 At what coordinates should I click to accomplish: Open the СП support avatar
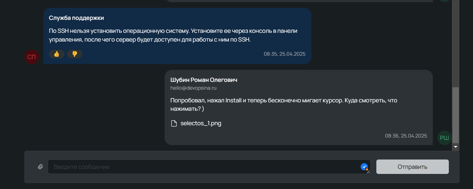click(x=32, y=57)
